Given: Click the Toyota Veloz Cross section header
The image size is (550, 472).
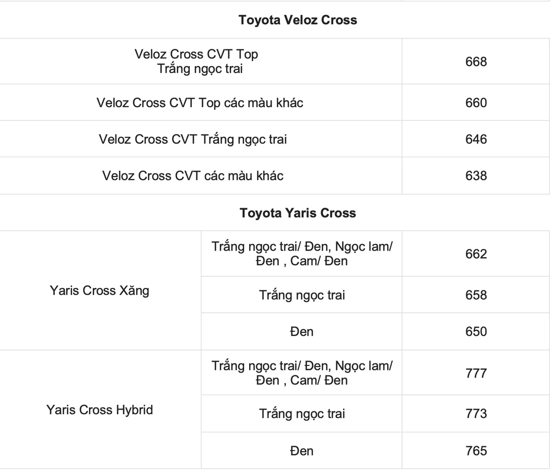Looking at the screenshot, I should (298, 20).
